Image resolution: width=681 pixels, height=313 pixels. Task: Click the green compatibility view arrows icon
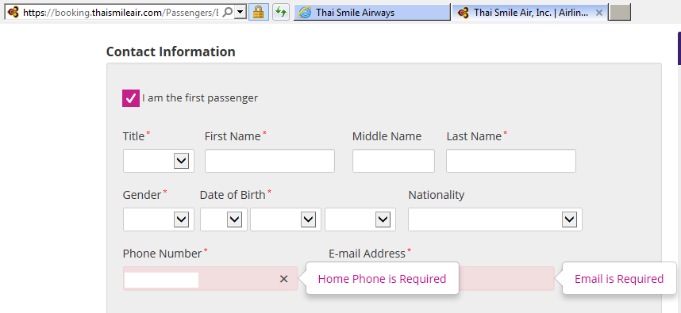click(x=281, y=12)
